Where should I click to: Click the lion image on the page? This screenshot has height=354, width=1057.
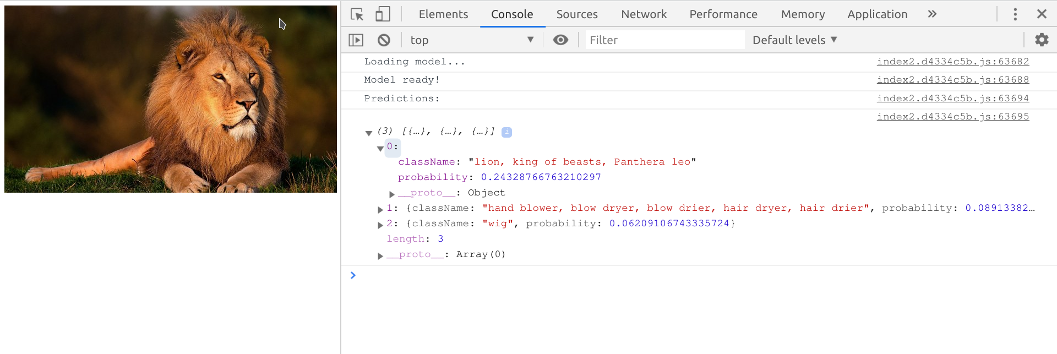171,99
